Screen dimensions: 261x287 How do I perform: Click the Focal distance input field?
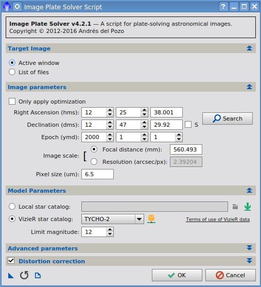click(x=186, y=149)
